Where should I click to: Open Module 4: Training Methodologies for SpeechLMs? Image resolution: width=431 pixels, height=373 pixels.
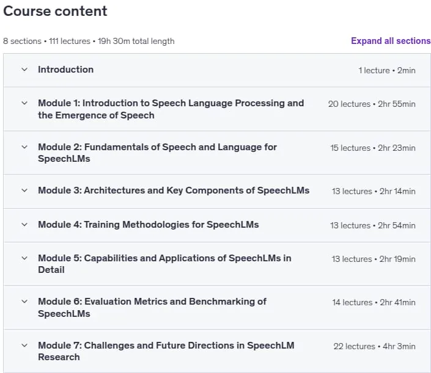click(149, 225)
